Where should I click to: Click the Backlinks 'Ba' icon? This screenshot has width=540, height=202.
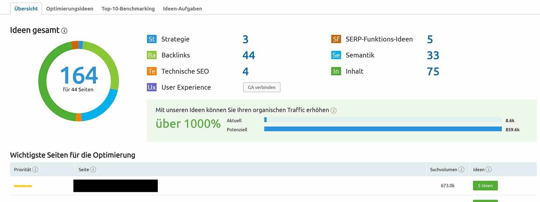152,55
